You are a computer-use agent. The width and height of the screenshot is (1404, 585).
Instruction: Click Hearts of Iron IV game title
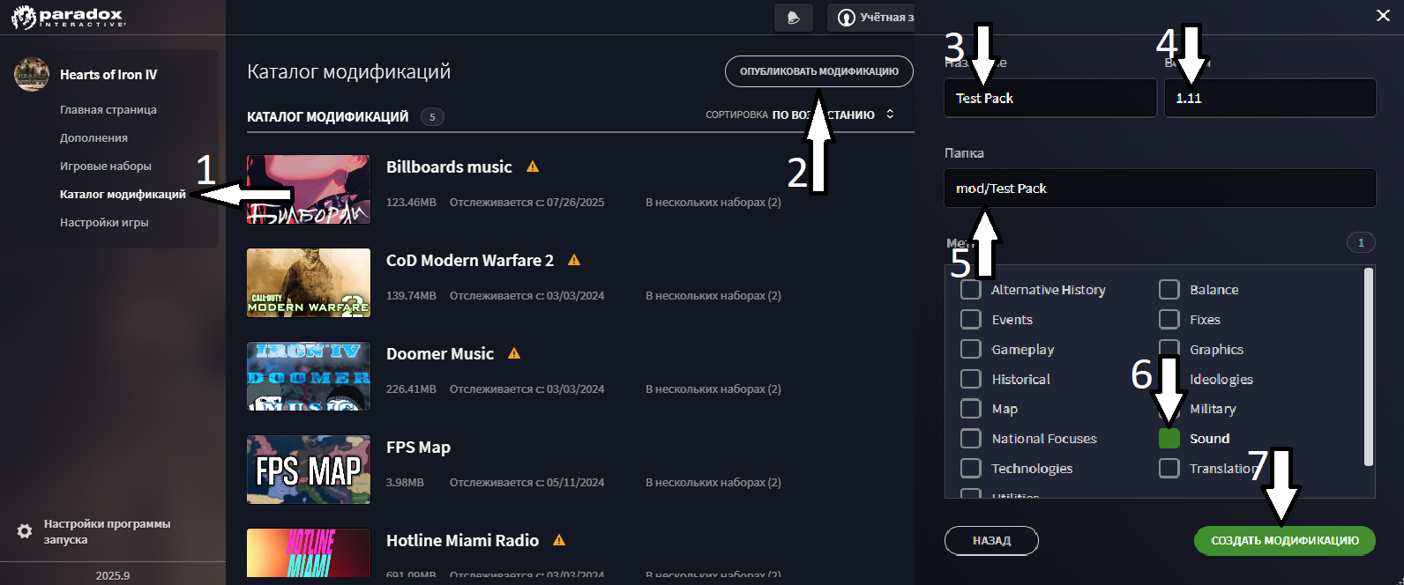coord(108,75)
